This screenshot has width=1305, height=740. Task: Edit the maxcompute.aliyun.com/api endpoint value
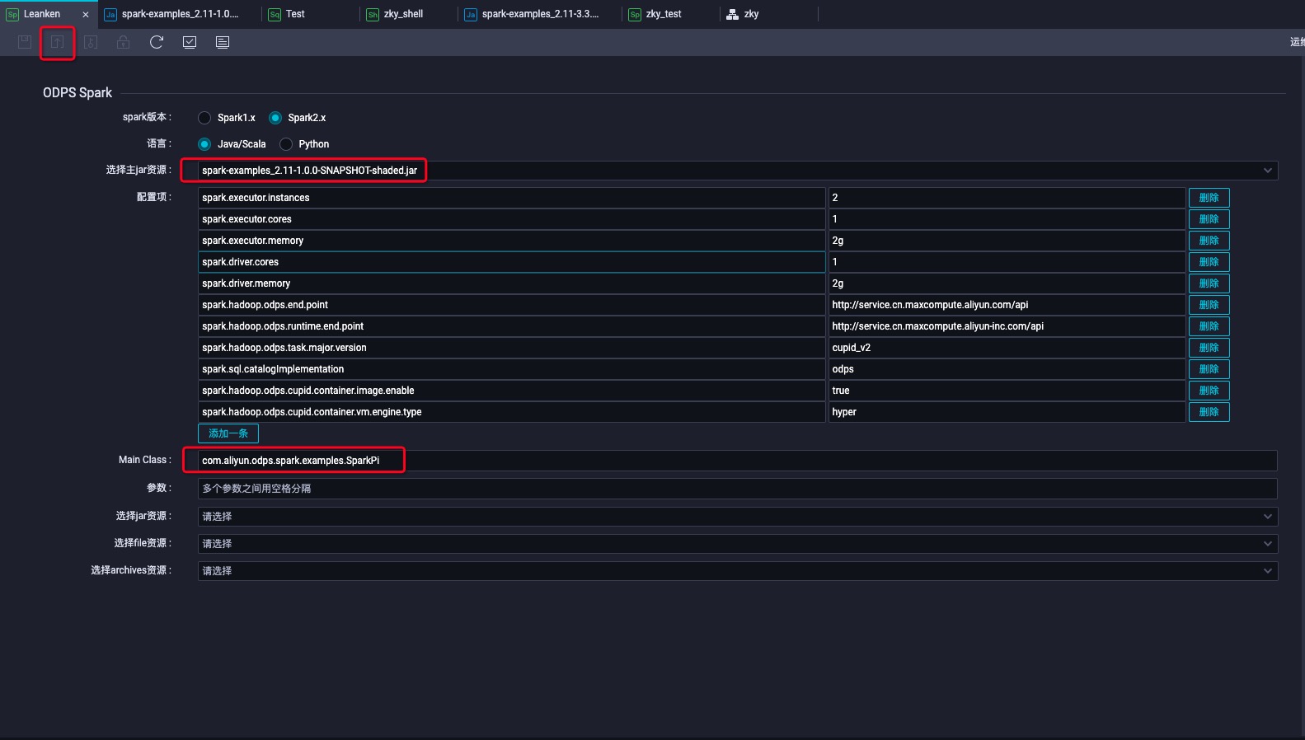tap(1007, 305)
